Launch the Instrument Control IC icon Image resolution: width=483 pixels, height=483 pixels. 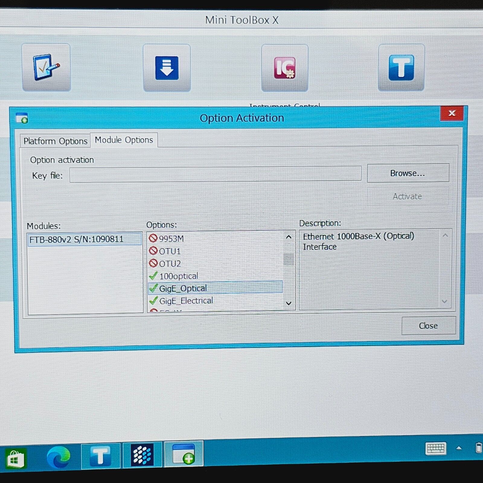pos(285,68)
